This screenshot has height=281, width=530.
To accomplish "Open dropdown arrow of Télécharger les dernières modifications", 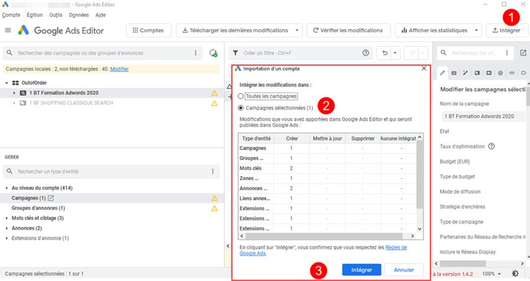I will coord(297,31).
